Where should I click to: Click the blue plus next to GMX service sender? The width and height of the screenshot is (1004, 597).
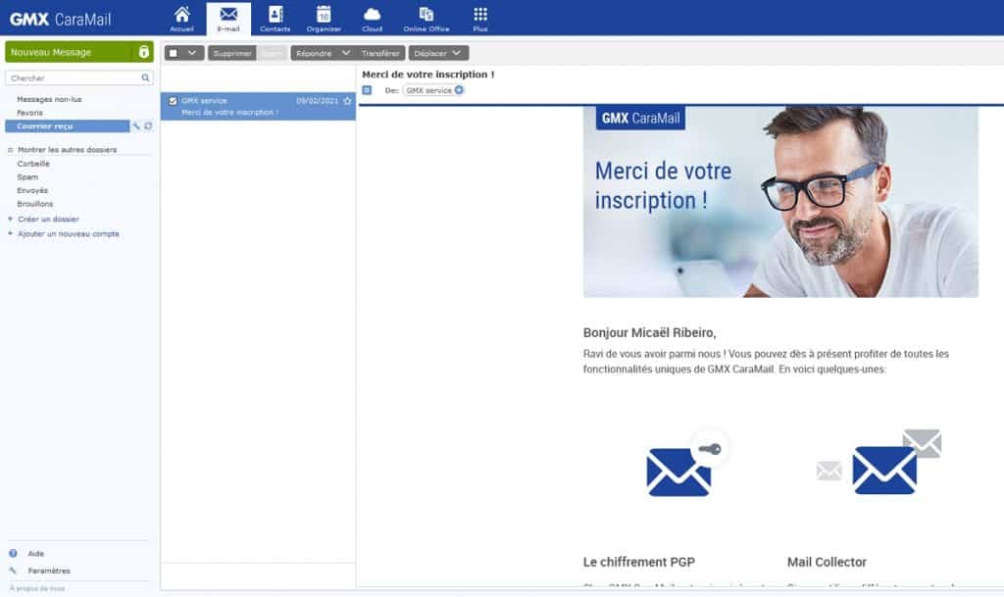click(459, 90)
